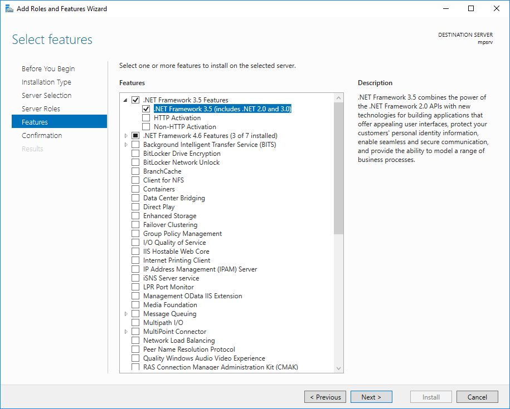Select the Data Center Bridging label
The height and width of the screenshot is (409, 510).
coord(174,198)
